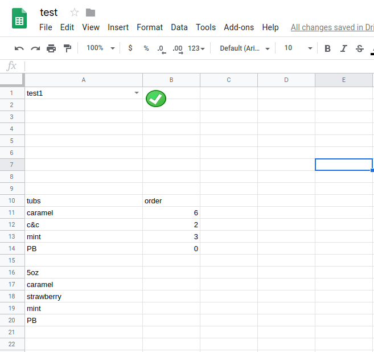Toggle italic formatting

(x=343, y=48)
